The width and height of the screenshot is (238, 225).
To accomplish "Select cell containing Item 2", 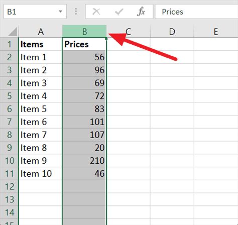I will [x=40, y=70].
